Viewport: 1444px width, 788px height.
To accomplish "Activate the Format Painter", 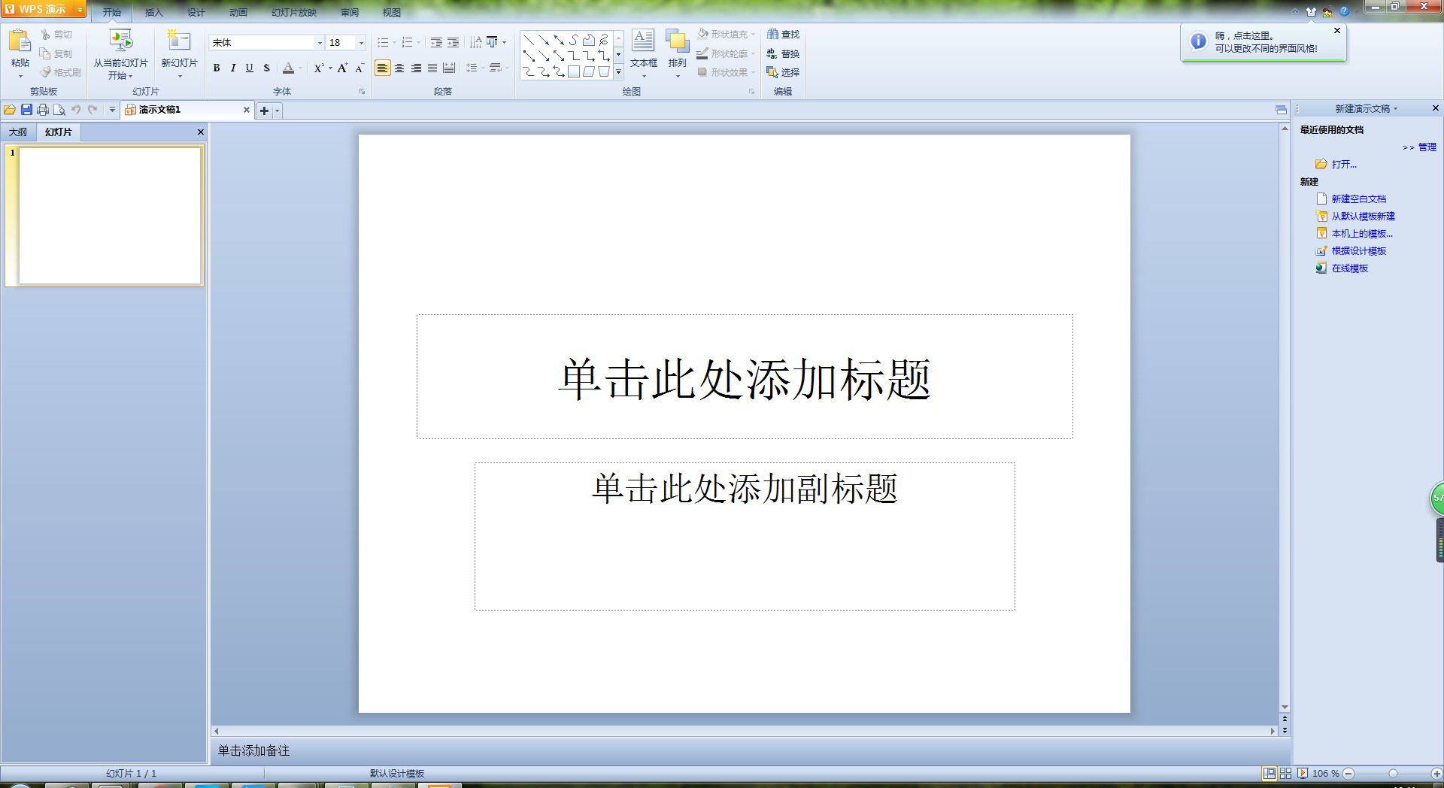I will tap(61, 72).
